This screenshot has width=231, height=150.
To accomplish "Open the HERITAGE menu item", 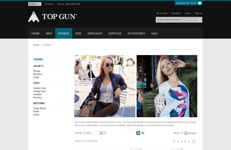I will tap(115, 33).
